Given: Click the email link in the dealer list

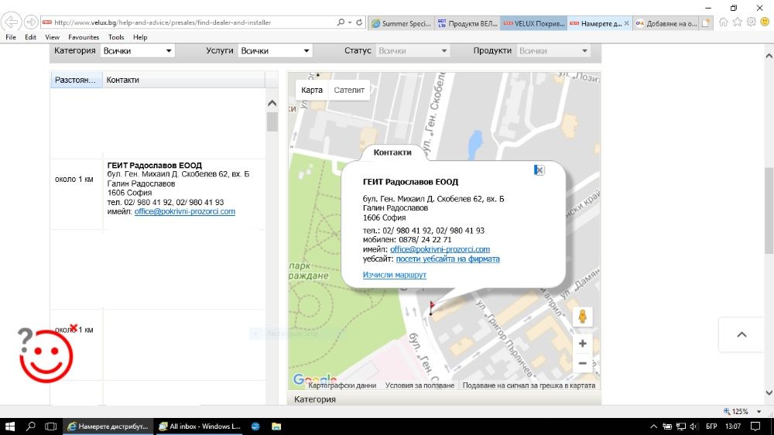Looking at the screenshot, I should 185,211.
